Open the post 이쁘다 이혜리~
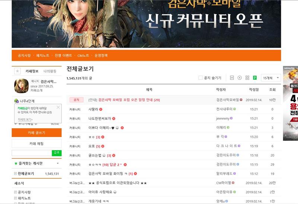The image size is (298, 204). [x=101, y=128]
